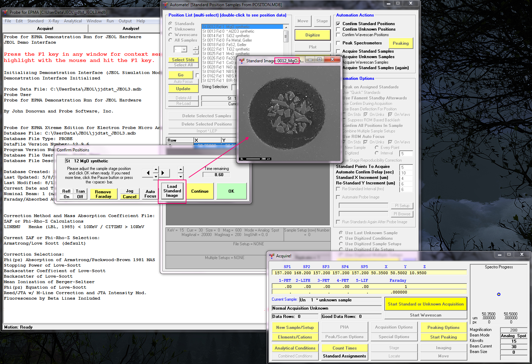Click the Standard Image window title icon

coord(242,61)
